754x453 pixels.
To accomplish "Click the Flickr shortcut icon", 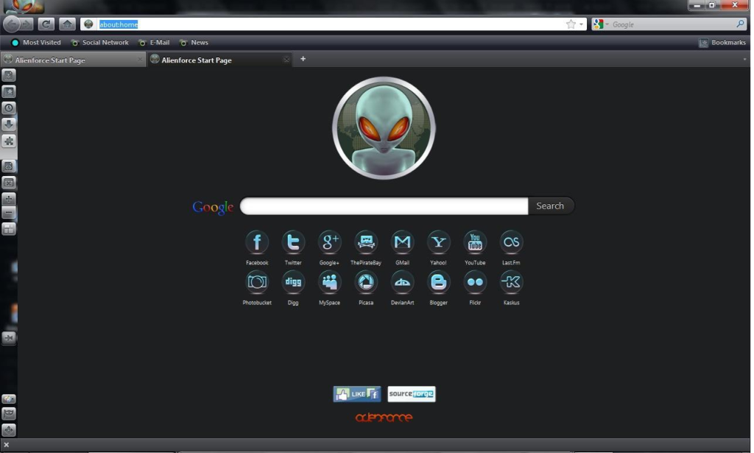I will (x=475, y=282).
